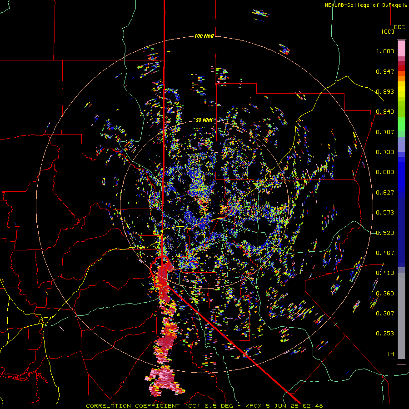This screenshot has height=409, width=409.
Task: Select the 0.520 scale value
Action: (x=385, y=233)
